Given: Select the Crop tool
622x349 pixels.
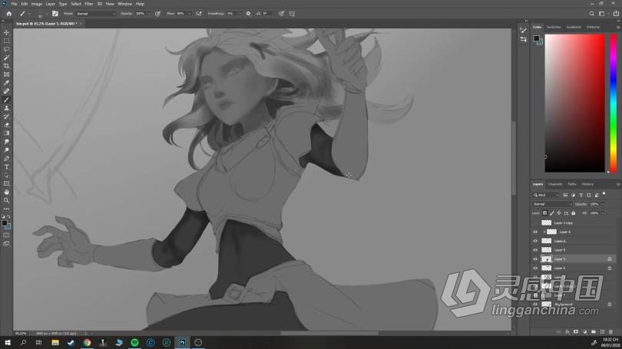Looking at the screenshot, I should click(x=6, y=66).
